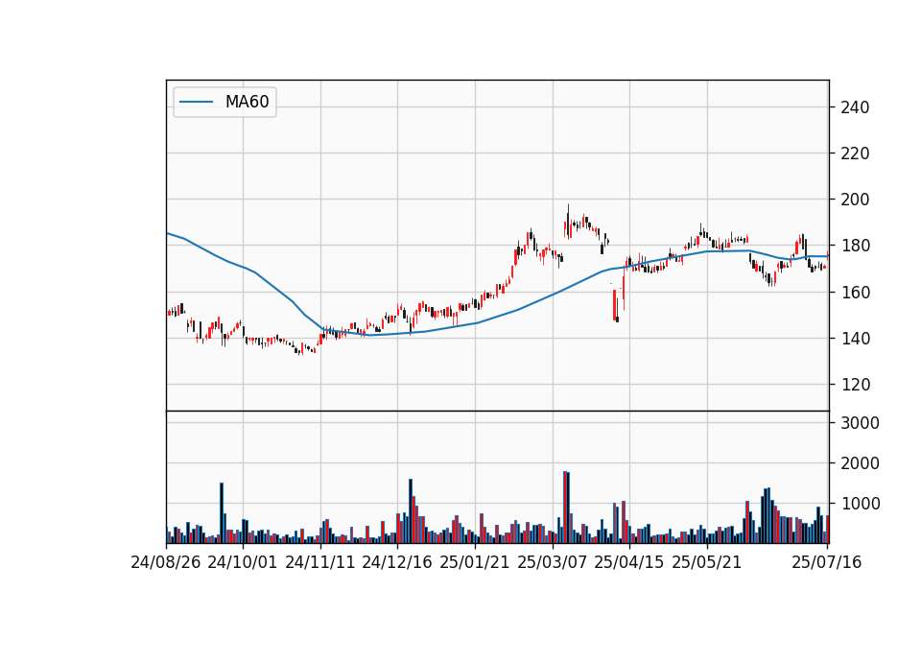Click the 200 price axis label
Screen dimensions: 921x662
click(855, 200)
